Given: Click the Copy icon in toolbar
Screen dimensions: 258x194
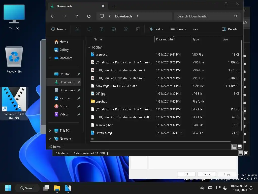Looking at the screenshot, I should (89, 29).
